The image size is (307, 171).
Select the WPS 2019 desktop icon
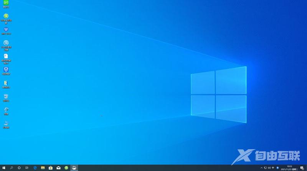pyautogui.click(x=6, y=29)
